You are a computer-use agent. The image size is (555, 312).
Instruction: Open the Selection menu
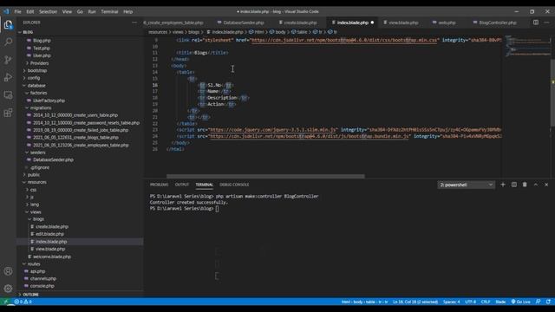49,11
